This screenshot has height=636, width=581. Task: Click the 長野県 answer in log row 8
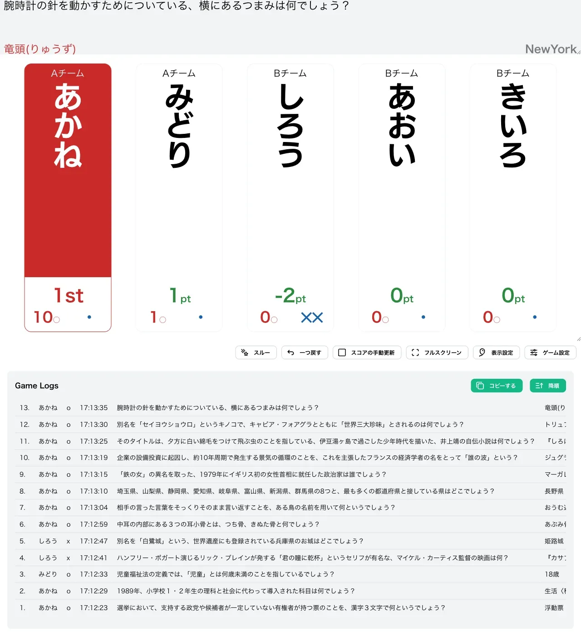click(x=554, y=491)
